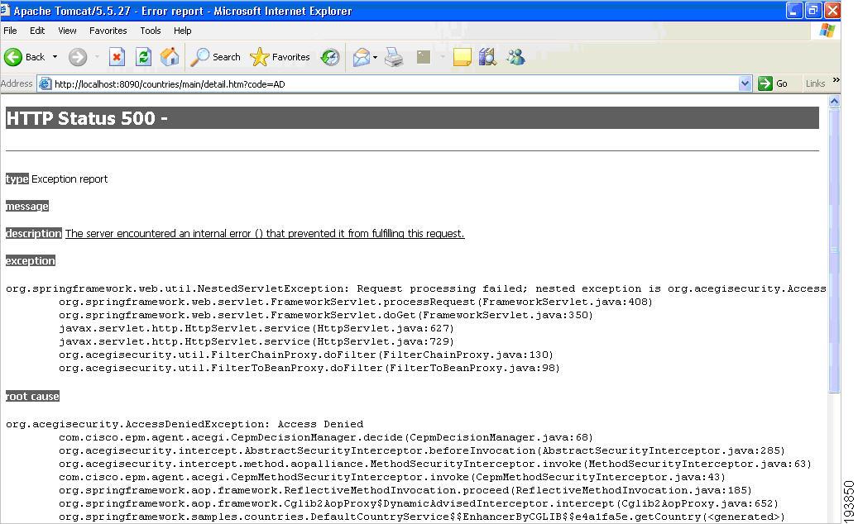Click the scrollbar up arrow

point(835,101)
